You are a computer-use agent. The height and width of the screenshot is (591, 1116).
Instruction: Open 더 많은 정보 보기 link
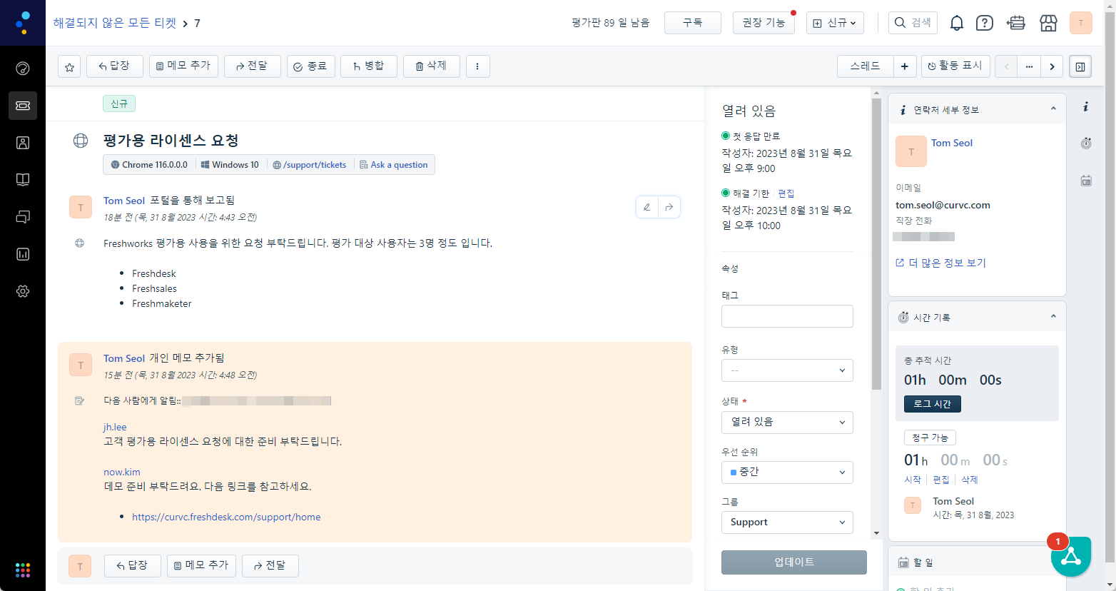coord(941,263)
